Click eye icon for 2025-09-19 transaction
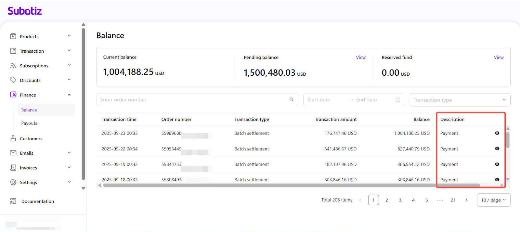Viewport: 520px width, 232px height. 497,164
